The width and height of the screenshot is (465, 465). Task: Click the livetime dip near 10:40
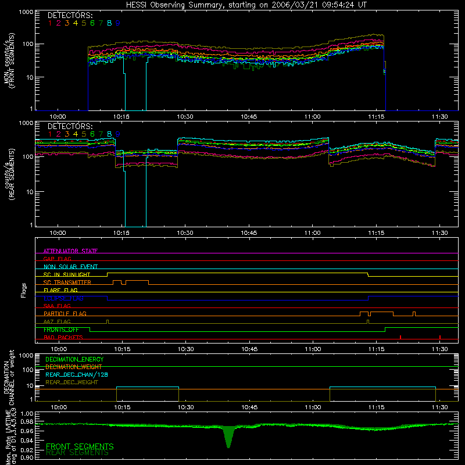coord(228,436)
